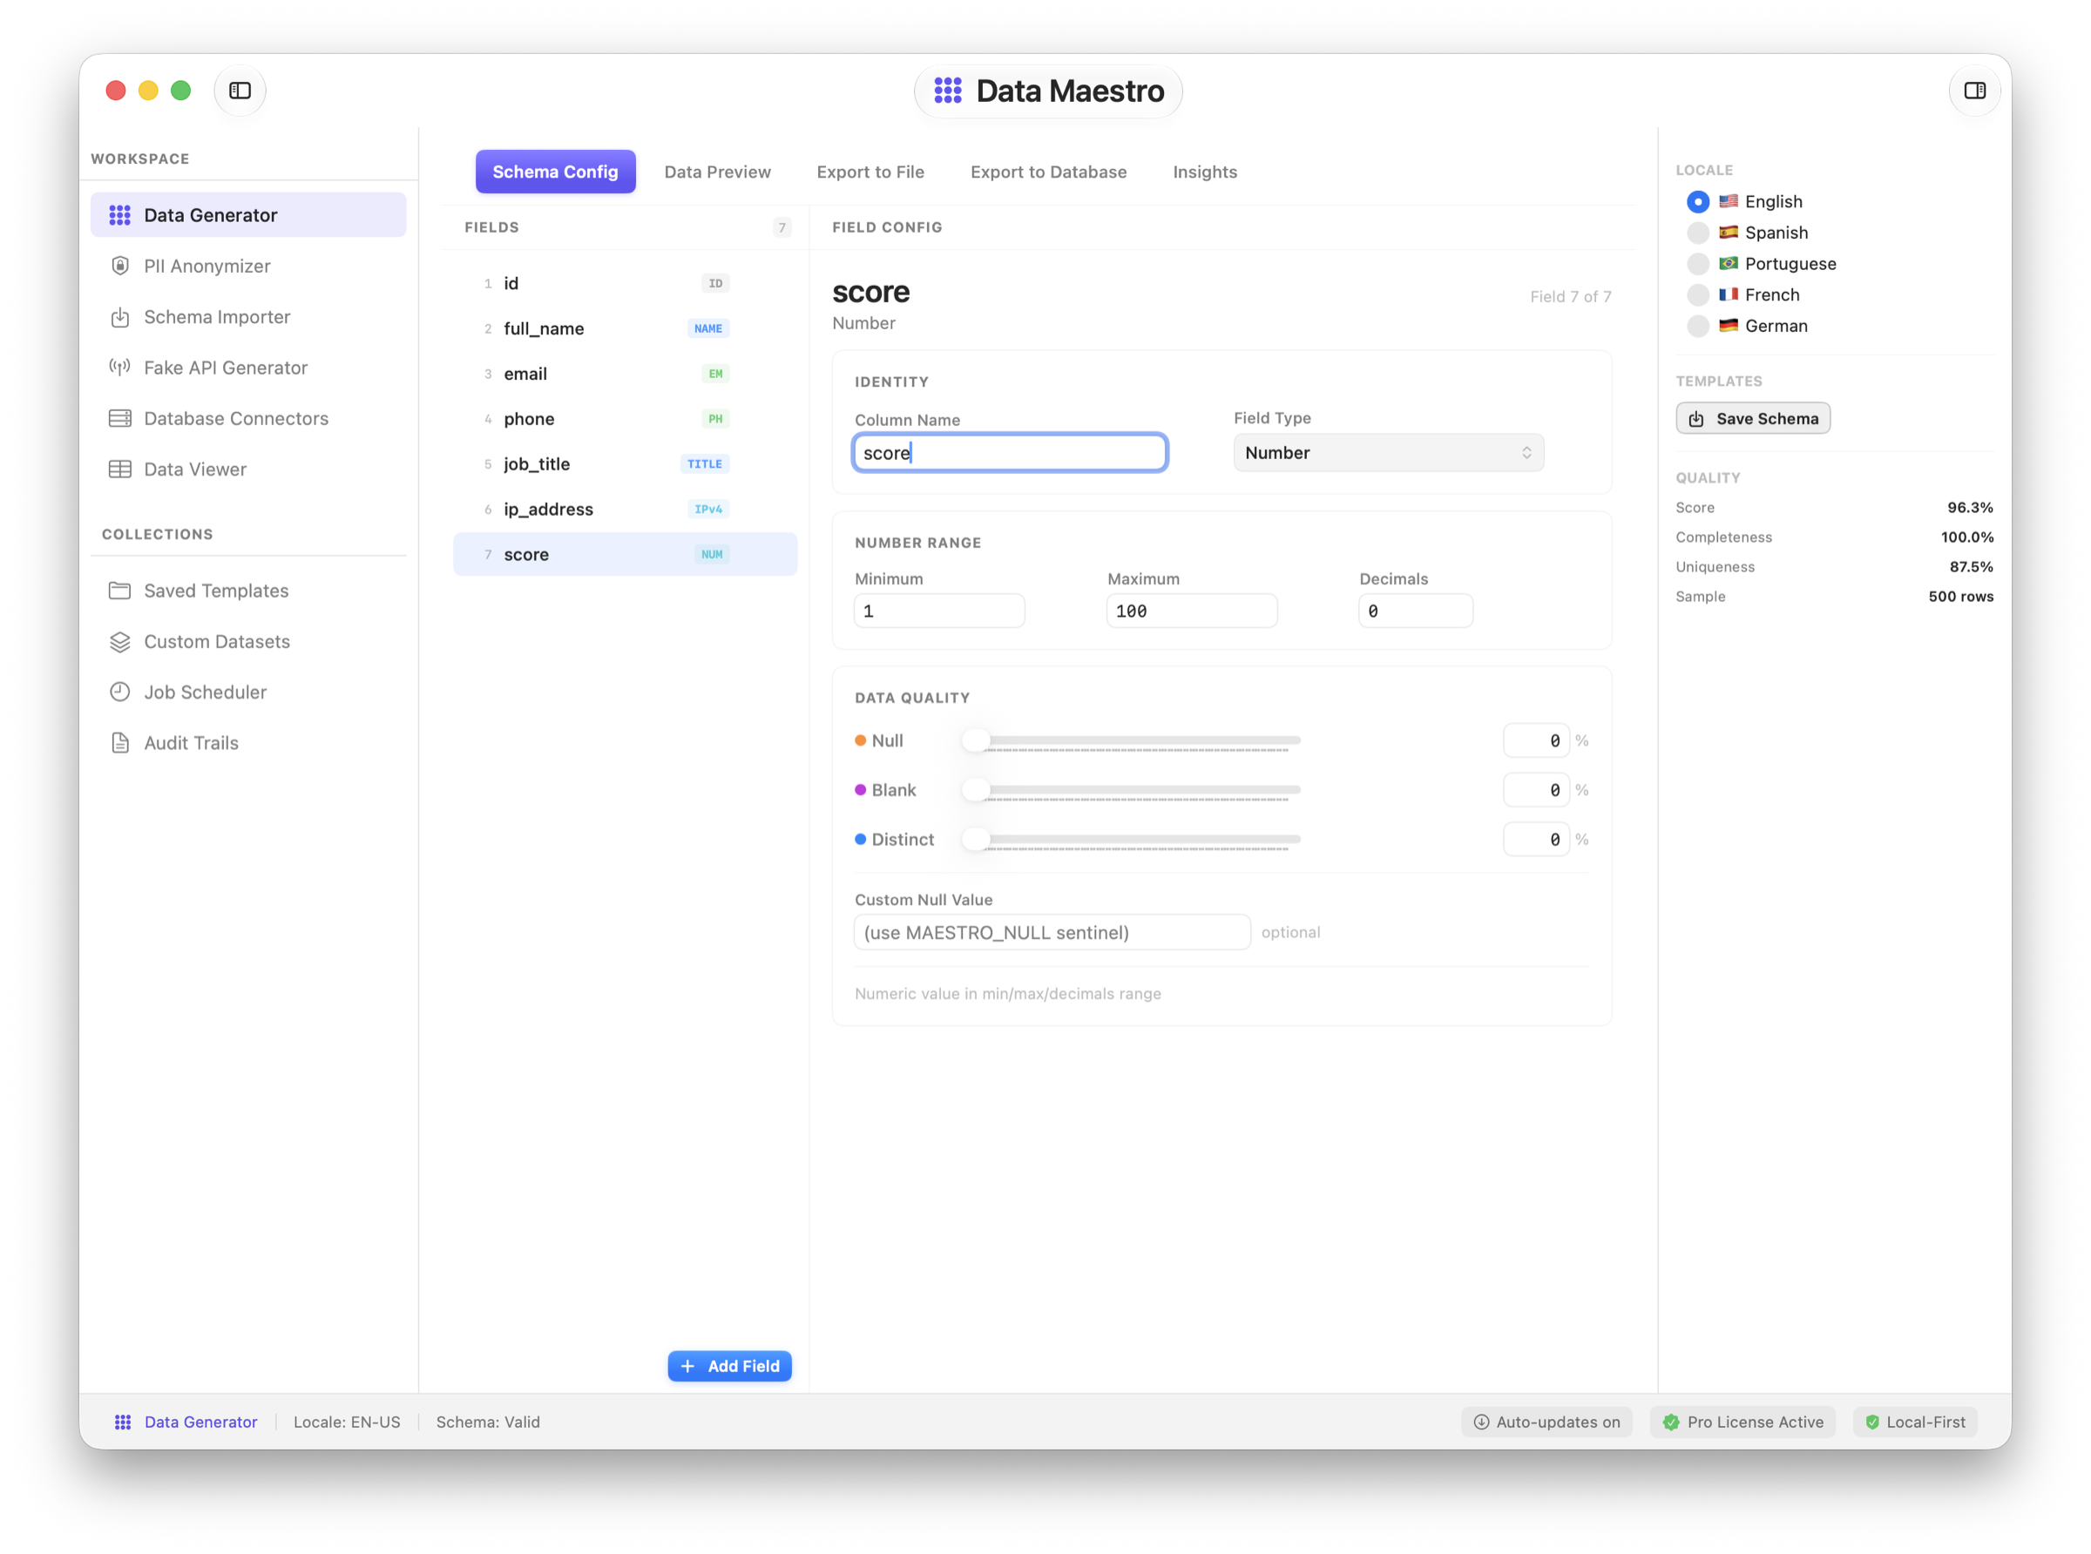Select the English locale radio button
The height and width of the screenshot is (1554, 2091).
click(1697, 201)
